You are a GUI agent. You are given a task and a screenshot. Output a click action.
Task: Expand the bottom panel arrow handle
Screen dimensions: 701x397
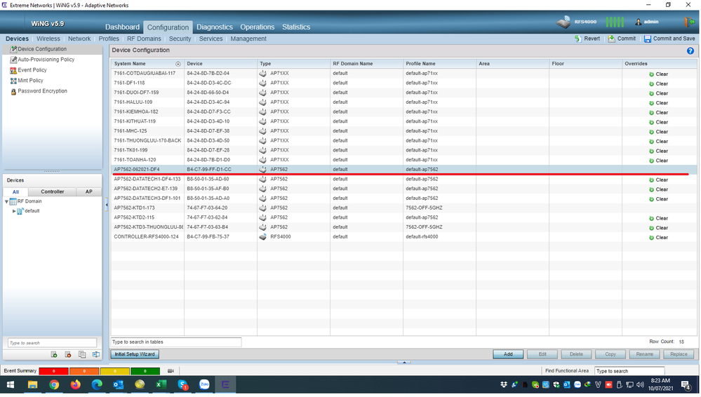click(404, 363)
